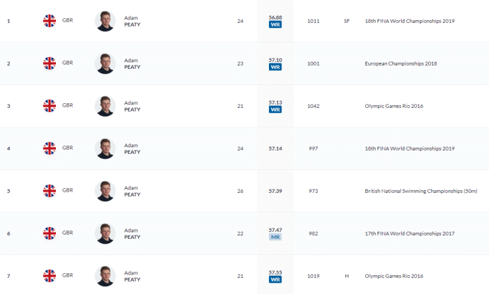
Task: Open Adam Peaty's photo in rank 4 row
Action: [x=105, y=148]
